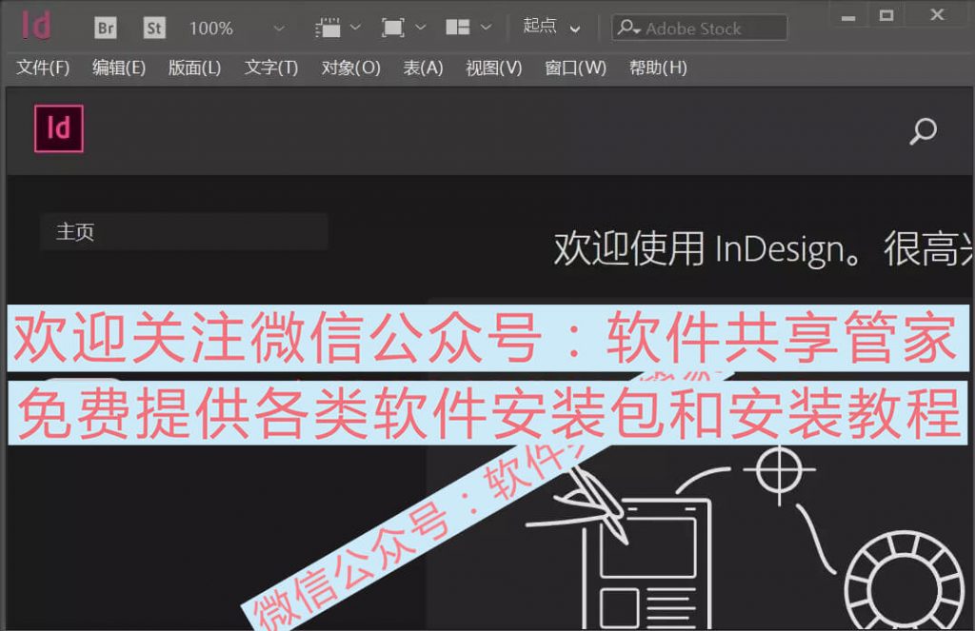Image resolution: width=975 pixels, height=631 pixels.
Task: Open the 帮助(H) menu
Action: click(658, 68)
